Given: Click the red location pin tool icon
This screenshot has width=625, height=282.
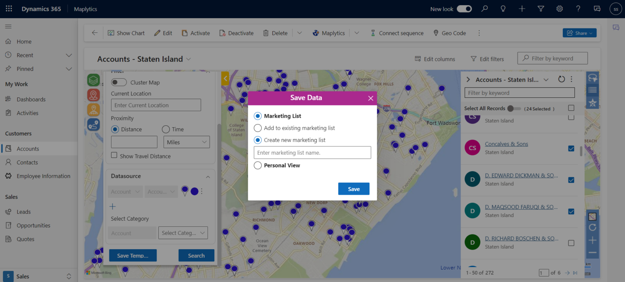Looking at the screenshot, I should [93, 95].
